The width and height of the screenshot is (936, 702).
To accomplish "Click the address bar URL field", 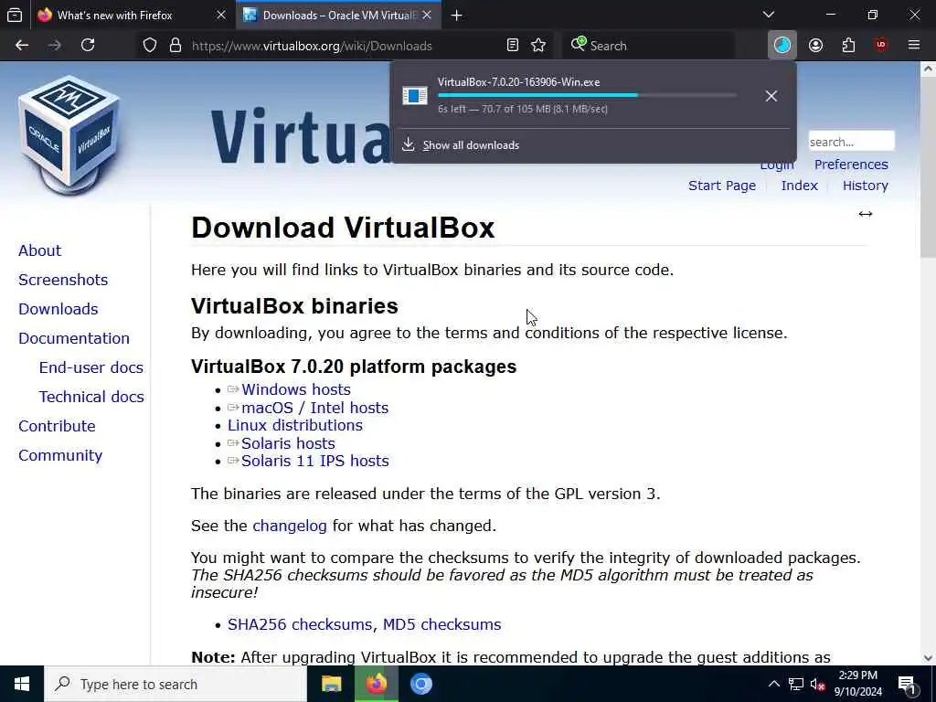I will click(346, 46).
